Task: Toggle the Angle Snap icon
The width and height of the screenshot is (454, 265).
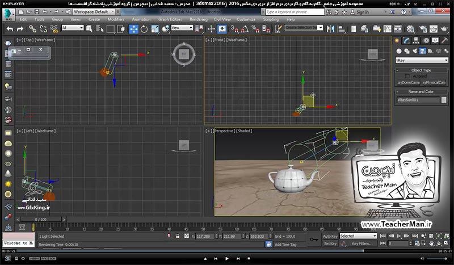Action: pyautogui.click(x=245, y=29)
